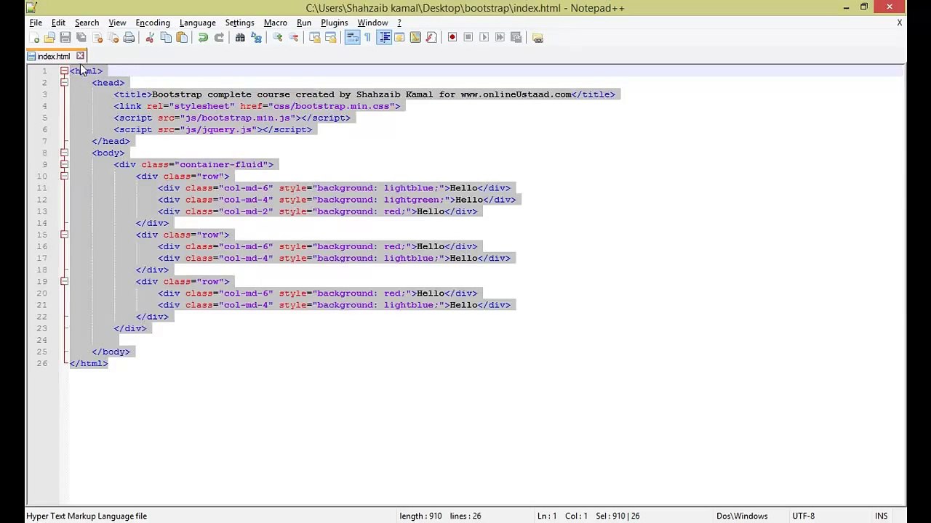This screenshot has height=523, width=931.
Task: Click Dos\Windows line ending in status bar
Action: (742, 516)
